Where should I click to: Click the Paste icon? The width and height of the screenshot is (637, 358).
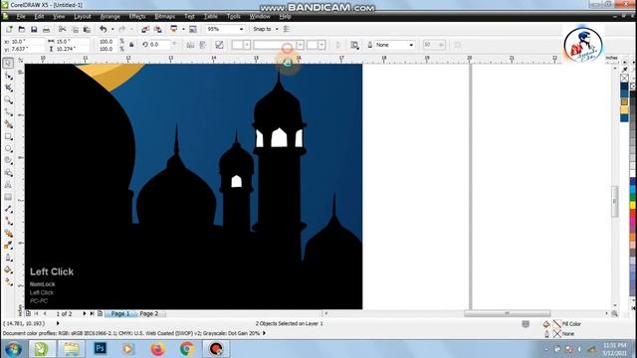point(87,29)
